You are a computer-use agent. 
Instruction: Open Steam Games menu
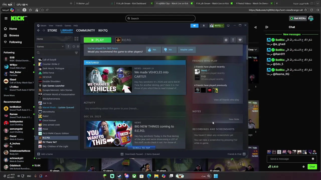coord(68,25)
